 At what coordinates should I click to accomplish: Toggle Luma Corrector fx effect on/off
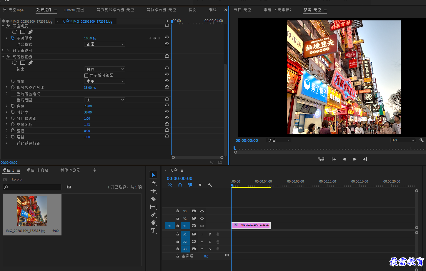coord(8,57)
